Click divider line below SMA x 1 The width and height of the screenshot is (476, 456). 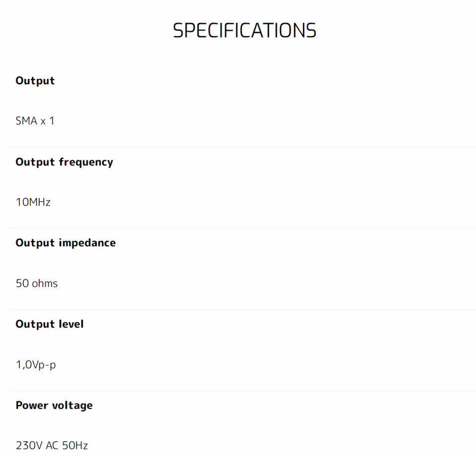[x=242, y=147]
